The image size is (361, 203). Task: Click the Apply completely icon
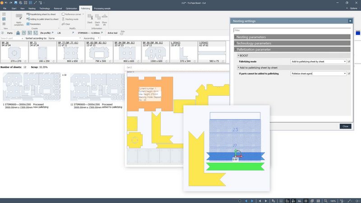pyautogui.click(x=19, y=17)
